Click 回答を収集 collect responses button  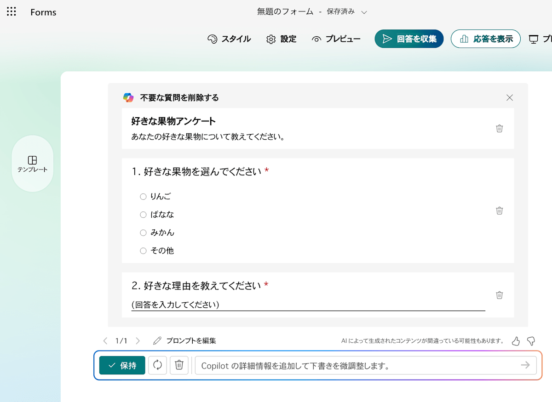409,39
